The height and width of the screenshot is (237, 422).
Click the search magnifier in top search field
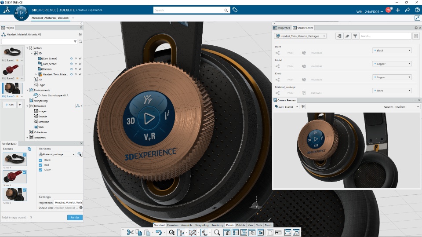[226, 10]
